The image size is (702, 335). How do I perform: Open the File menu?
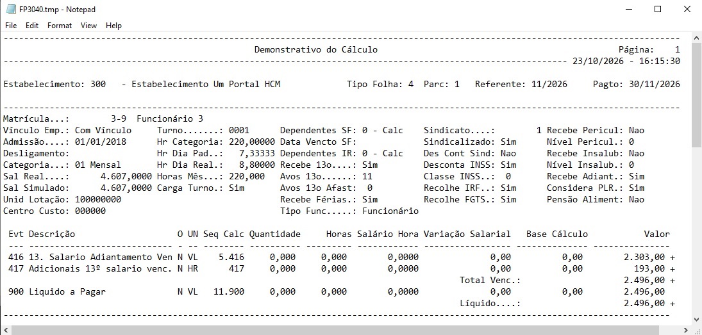click(x=11, y=26)
